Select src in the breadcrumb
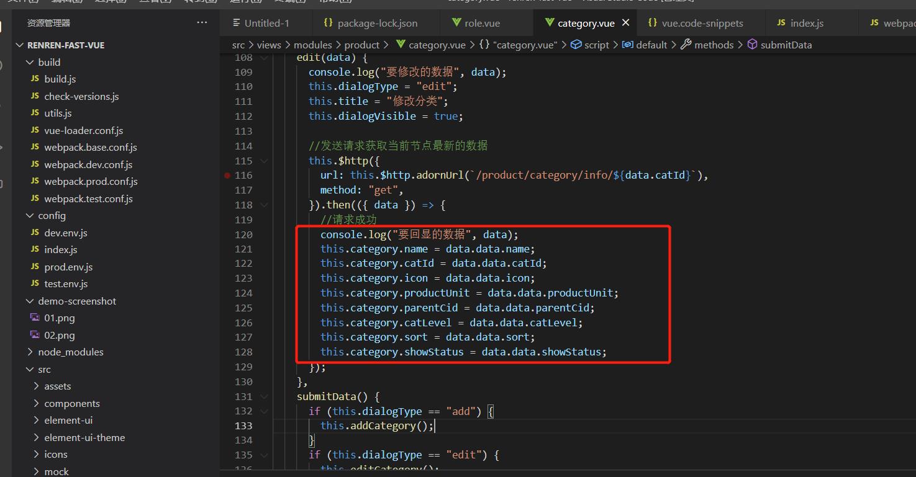This screenshot has width=916, height=477. point(238,45)
